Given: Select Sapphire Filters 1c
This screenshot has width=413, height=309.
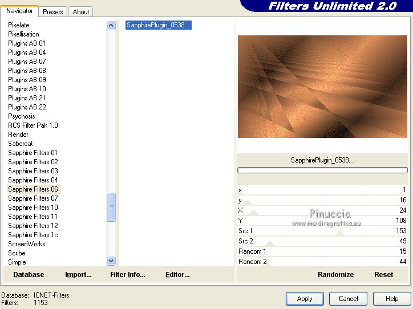Looking at the screenshot, I should [x=33, y=235].
